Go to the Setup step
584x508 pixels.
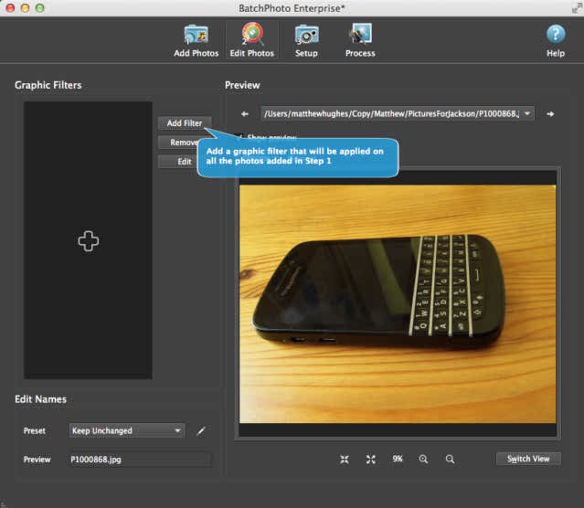(x=306, y=40)
